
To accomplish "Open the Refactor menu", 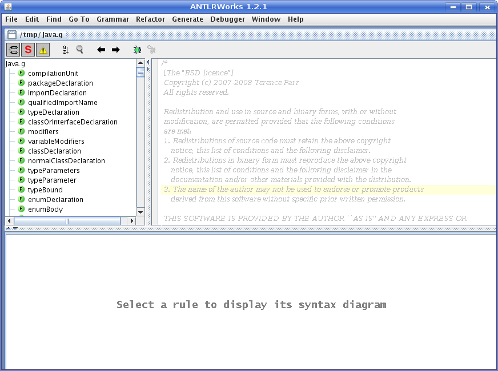I will tap(150, 19).
